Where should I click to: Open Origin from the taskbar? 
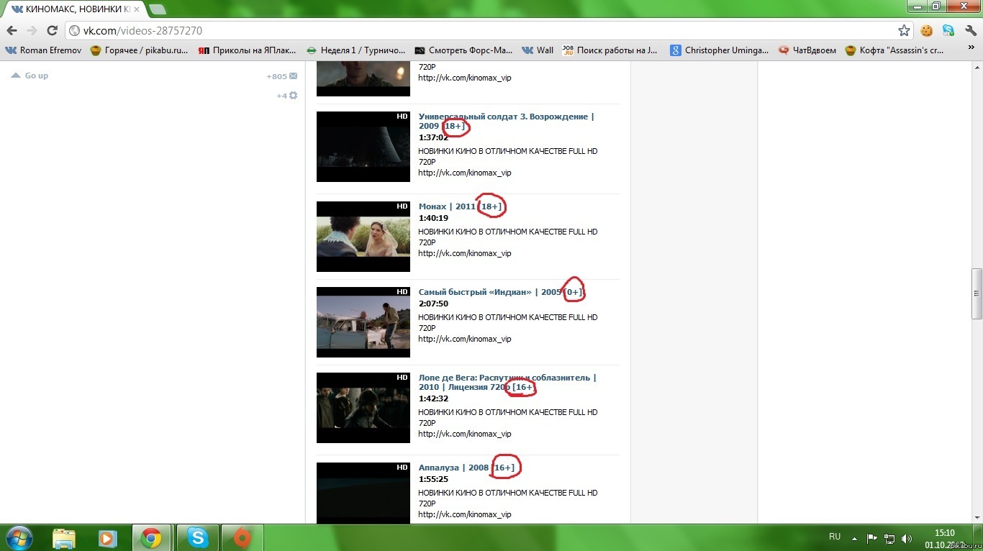tap(242, 537)
